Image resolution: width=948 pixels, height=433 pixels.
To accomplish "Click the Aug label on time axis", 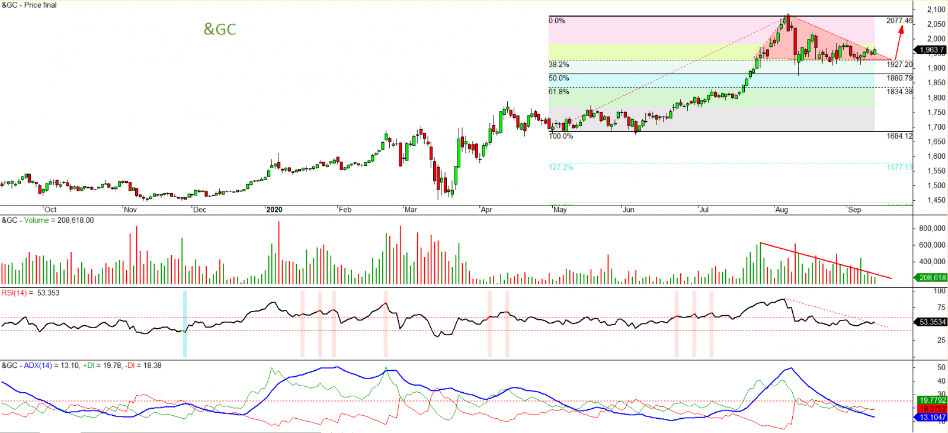I will (x=782, y=210).
